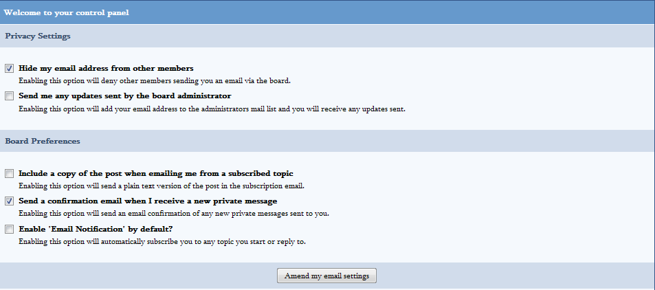Tick the board administrator updates checkbox
The width and height of the screenshot is (655, 290).
point(10,96)
